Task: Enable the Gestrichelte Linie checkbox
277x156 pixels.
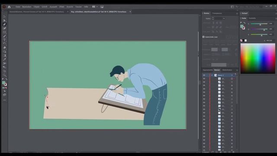Action: [x=203, y=37]
